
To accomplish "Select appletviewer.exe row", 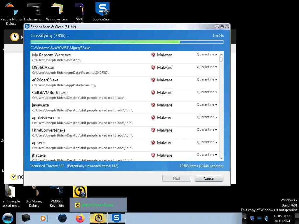I will click(x=124, y=120).
